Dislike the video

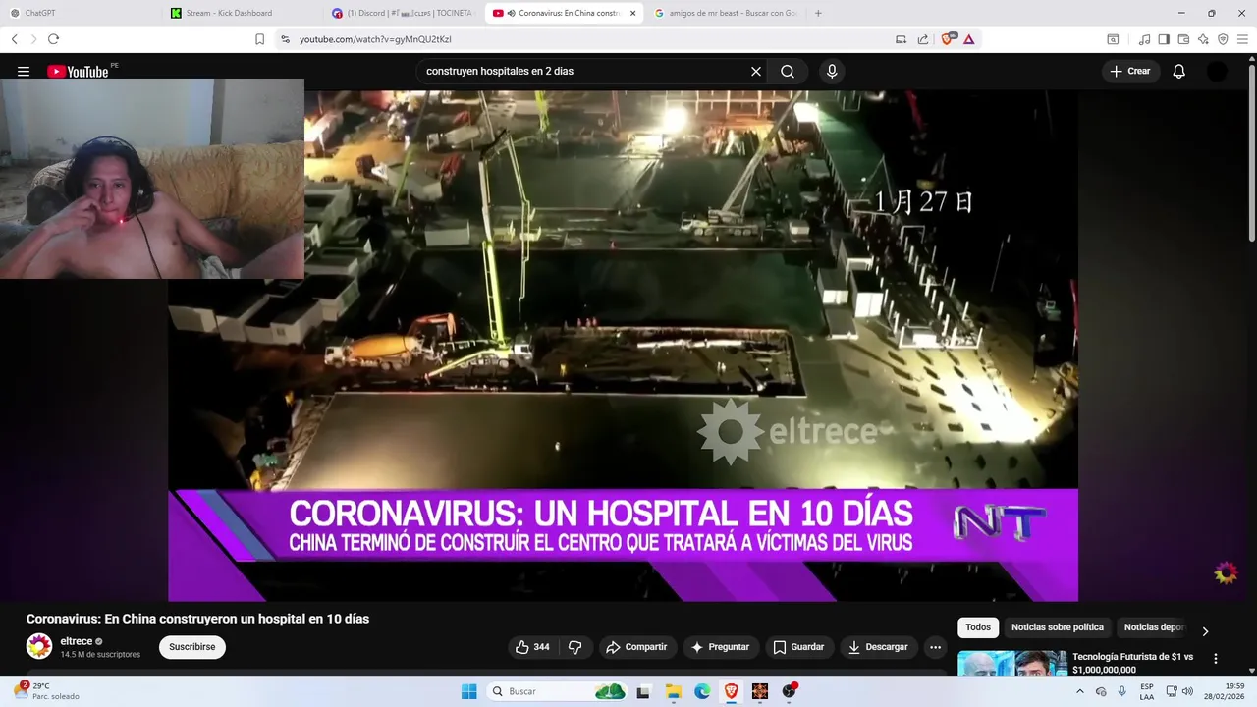(575, 647)
